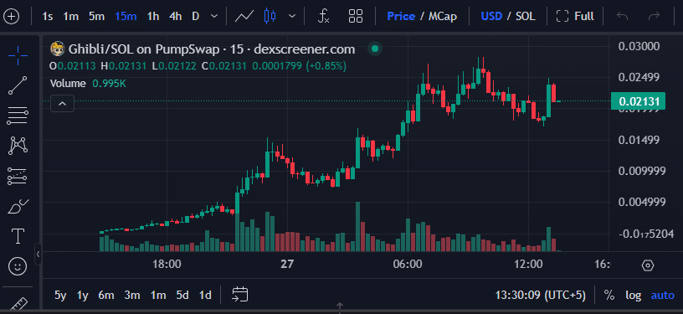This screenshot has height=314, width=683.
Task: Toggle auto scale mode
Action: [663, 295]
